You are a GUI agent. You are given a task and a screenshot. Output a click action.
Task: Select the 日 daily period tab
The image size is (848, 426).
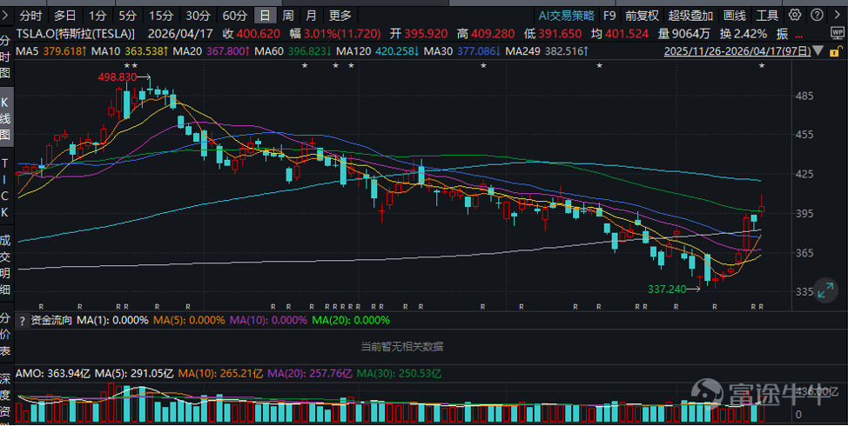(265, 16)
